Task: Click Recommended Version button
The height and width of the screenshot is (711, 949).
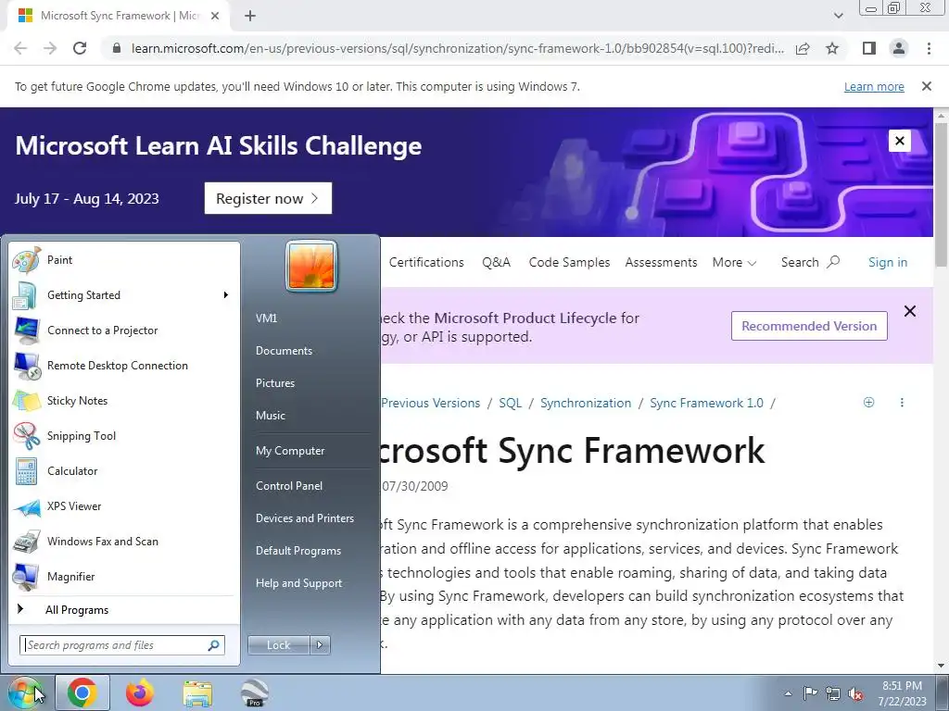Action: [x=809, y=326]
